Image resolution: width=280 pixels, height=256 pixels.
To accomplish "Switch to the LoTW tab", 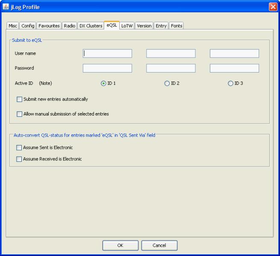I will click(127, 26).
